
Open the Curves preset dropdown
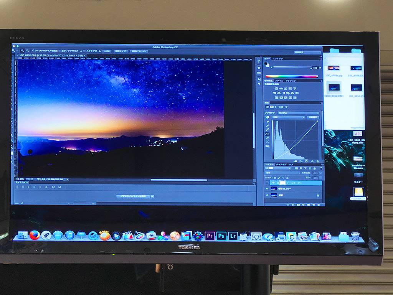pos(298,113)
